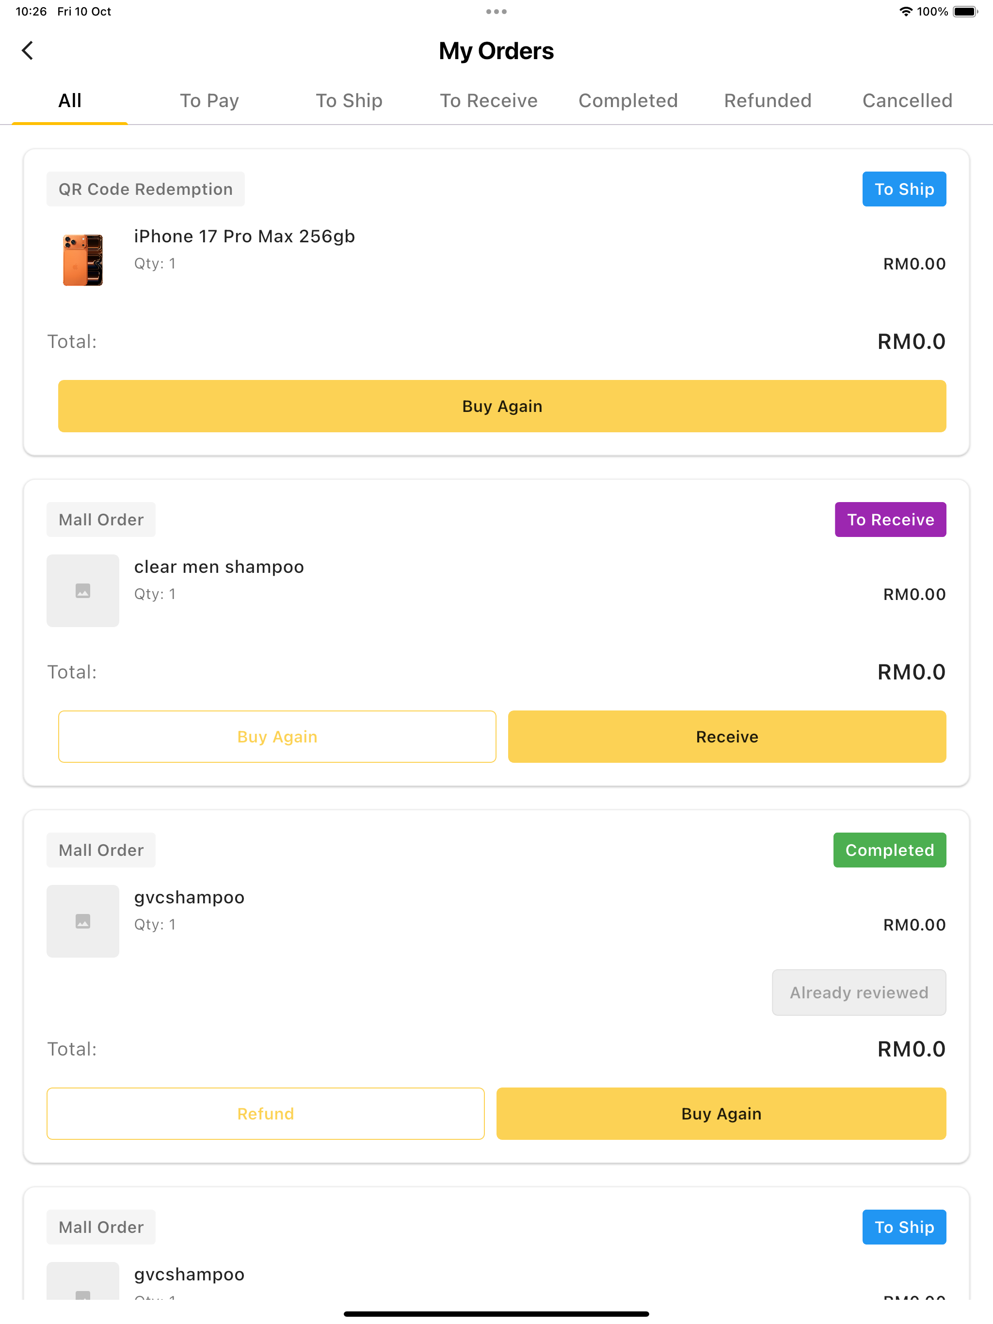
Task: Switch to the Refunded tab
Action: coord(768,100)
